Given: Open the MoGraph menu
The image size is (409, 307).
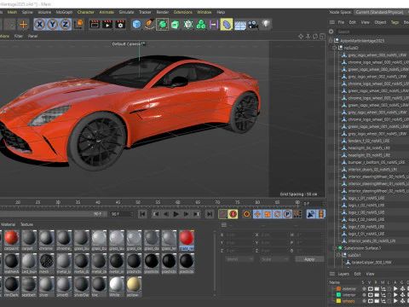Looking at the screenshot, I should click(64, 12).
